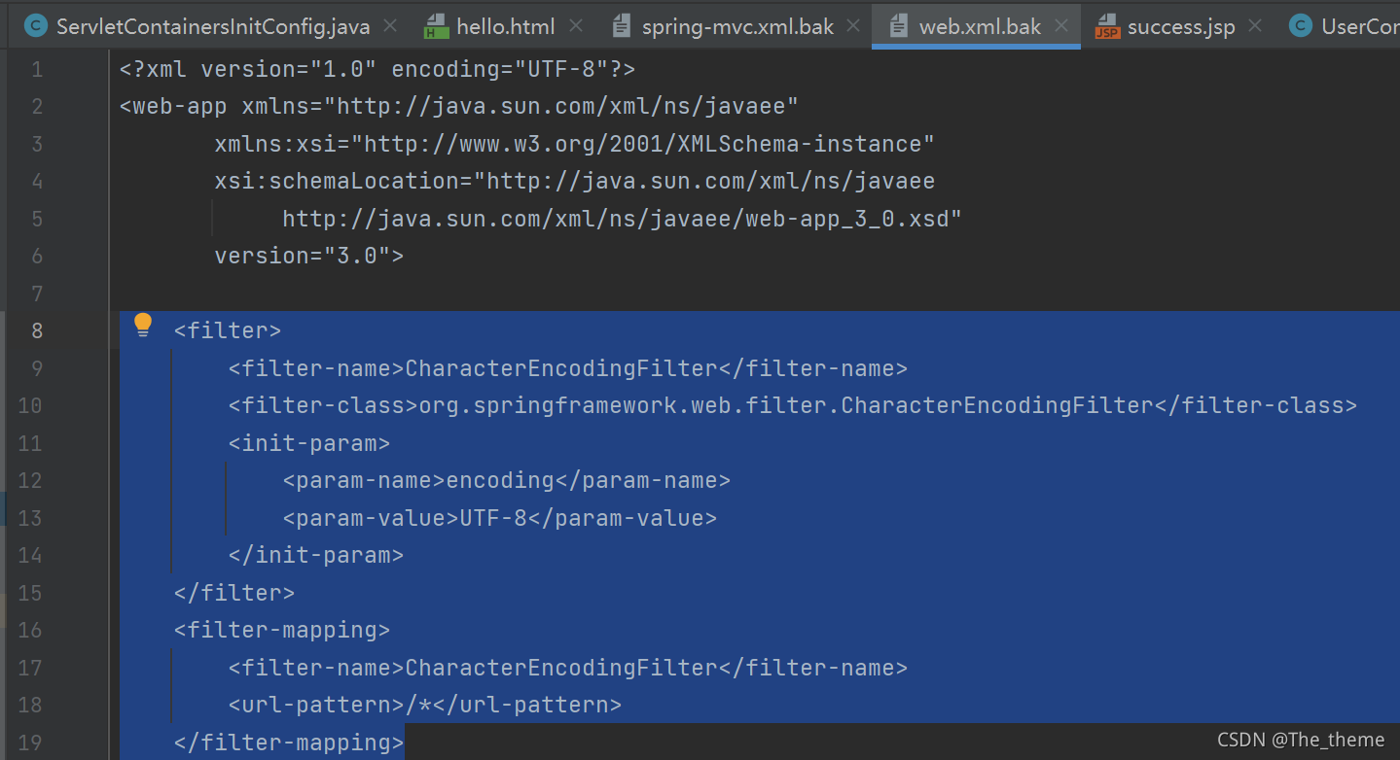Click the file icon on web.xml.bak tab
Image resolution: width=1400 pixels, height=760 pixels.
(x=898, y=26)
